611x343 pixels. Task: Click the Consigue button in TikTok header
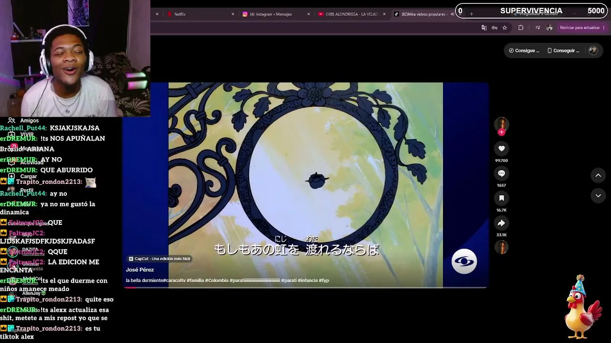click(x=524, y=50)
